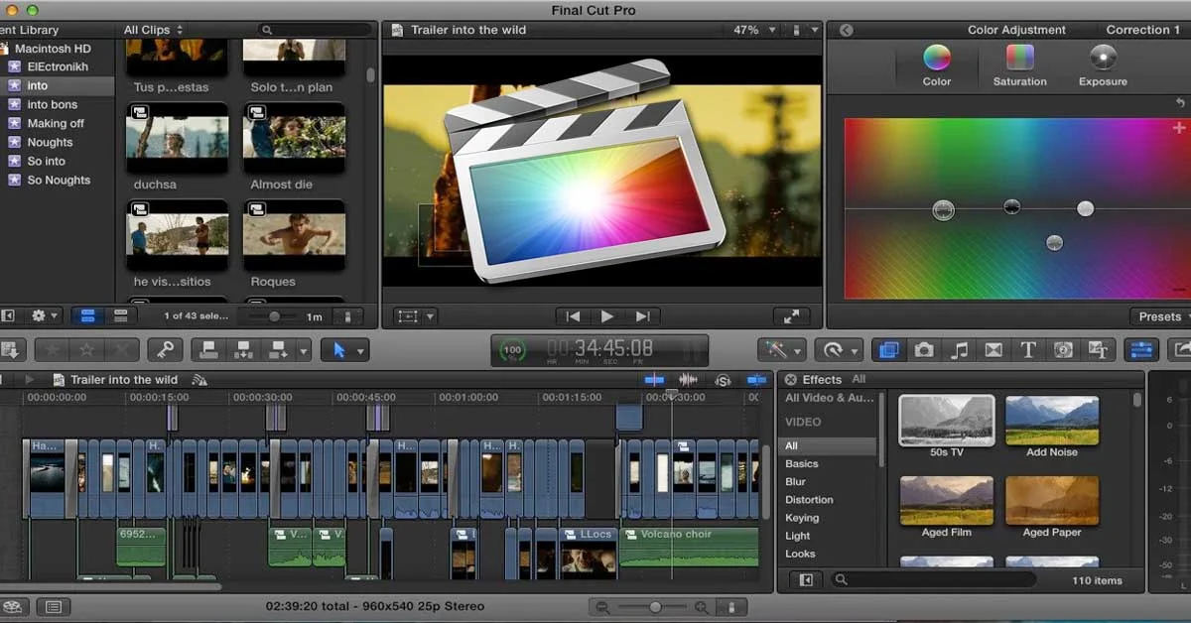Click the append clip edit icon
The height and width of the screenshot is (623, 1191).
tap(278, 349)
